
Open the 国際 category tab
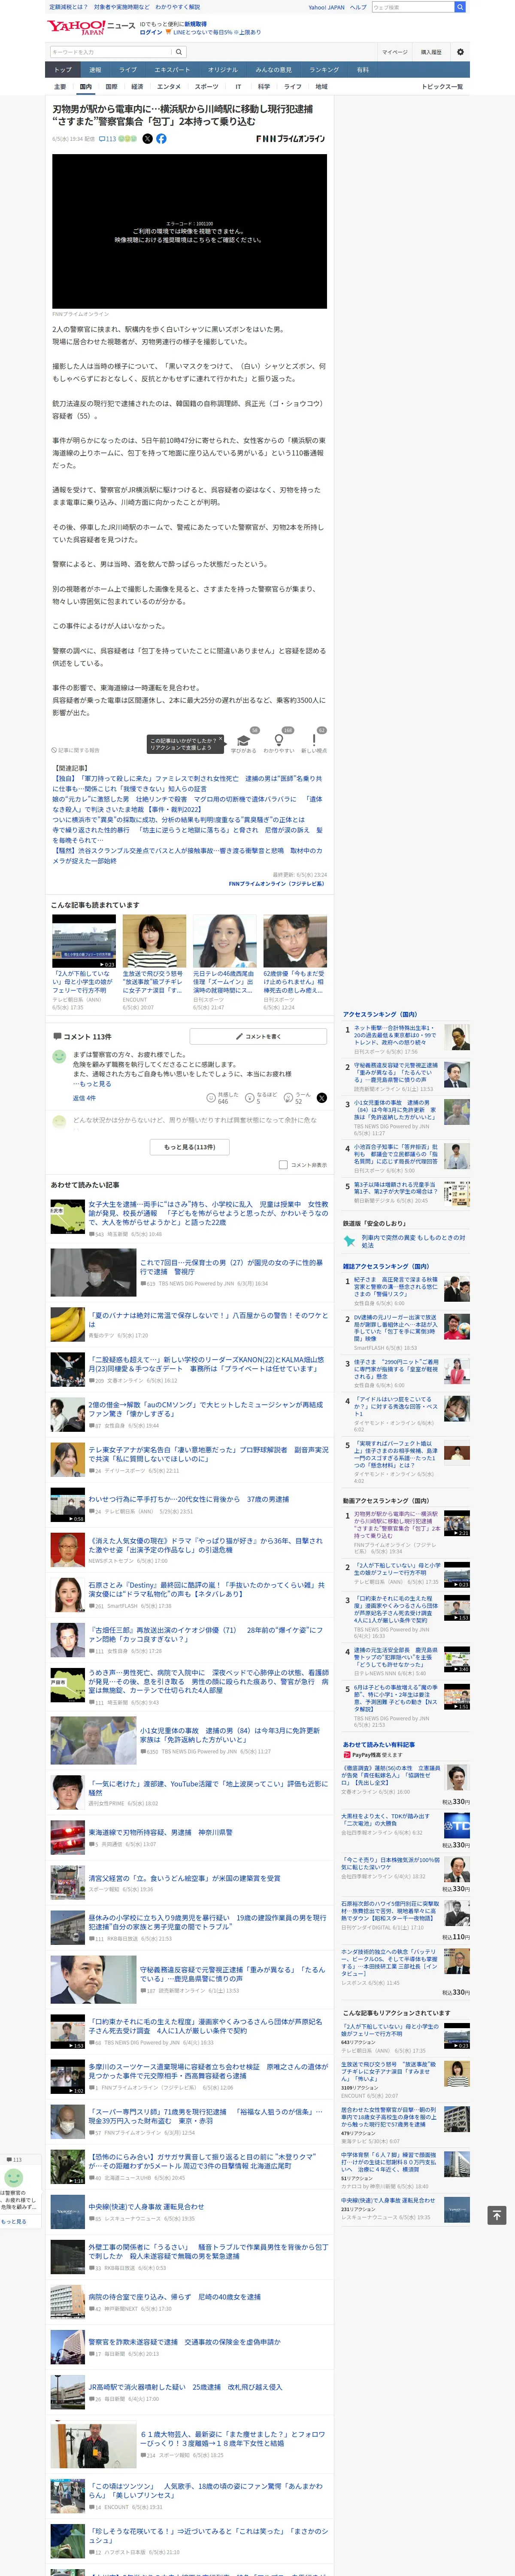[x=111, y=87]
